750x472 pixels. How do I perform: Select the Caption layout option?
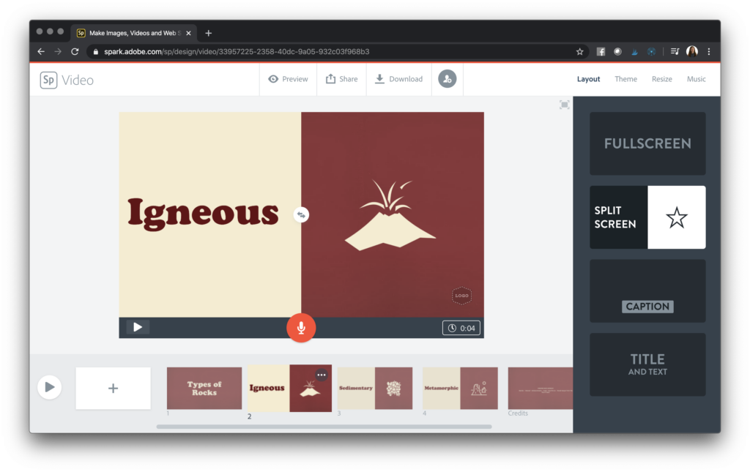(x=647, y=291)
